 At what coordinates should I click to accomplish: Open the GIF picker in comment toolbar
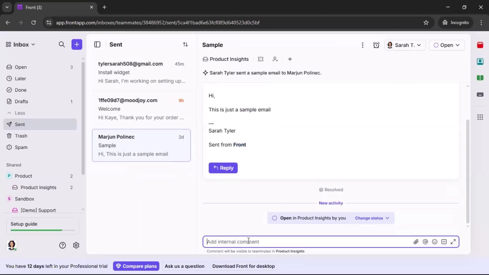click(444, 242)
